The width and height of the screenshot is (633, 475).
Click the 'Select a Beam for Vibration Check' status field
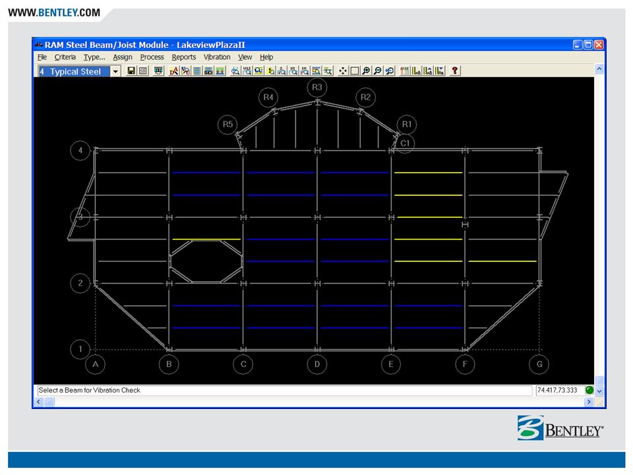[x=285, y=390]
